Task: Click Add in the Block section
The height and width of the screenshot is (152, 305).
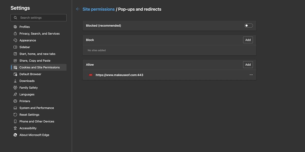Action: click(248, 40)
